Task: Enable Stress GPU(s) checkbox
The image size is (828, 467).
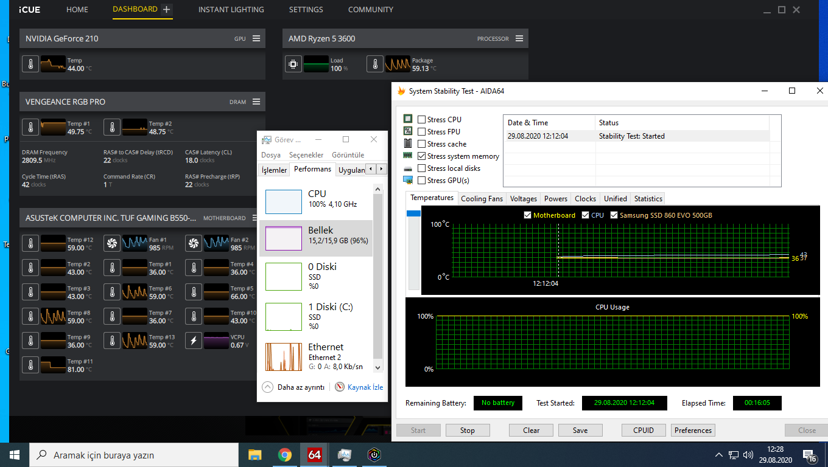Action: tap(422, 181)
